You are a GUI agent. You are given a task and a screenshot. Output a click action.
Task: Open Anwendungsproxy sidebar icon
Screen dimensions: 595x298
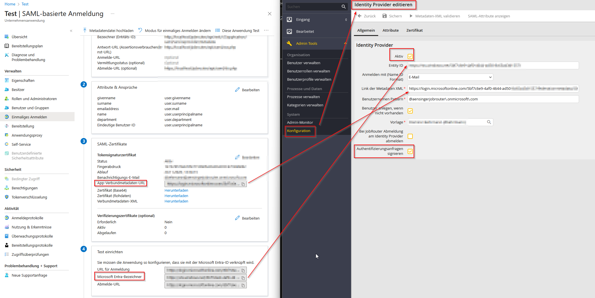coord(7,135)
